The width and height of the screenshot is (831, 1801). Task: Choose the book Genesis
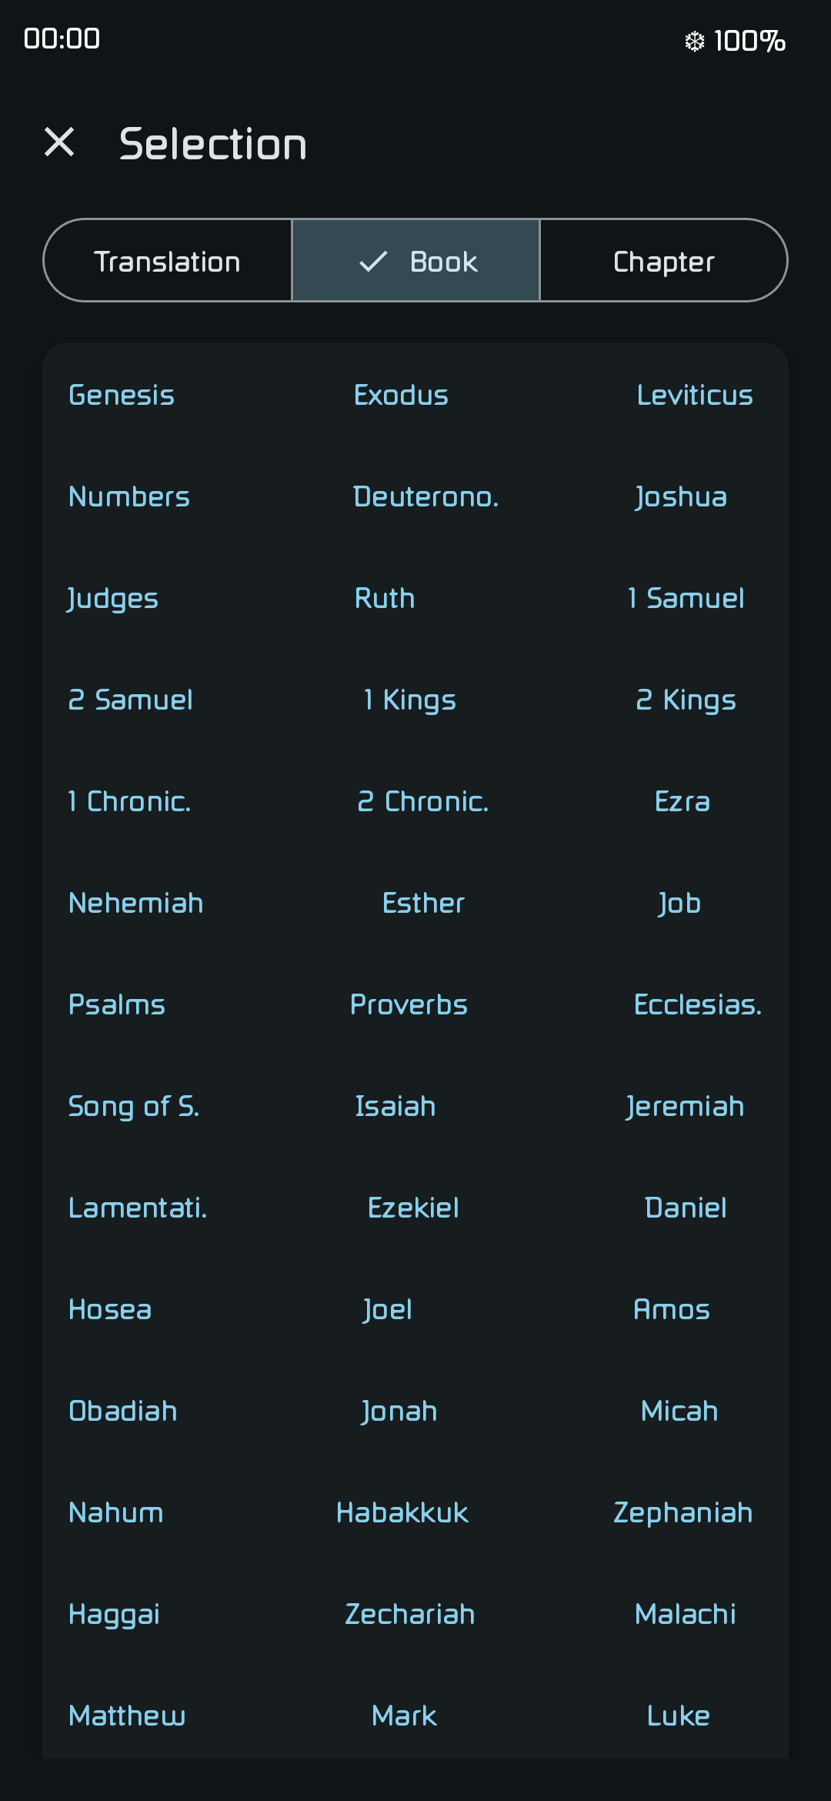122,395
